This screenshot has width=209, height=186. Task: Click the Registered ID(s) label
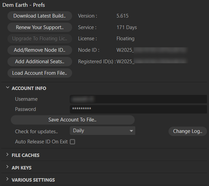click(x=97, y=62)
